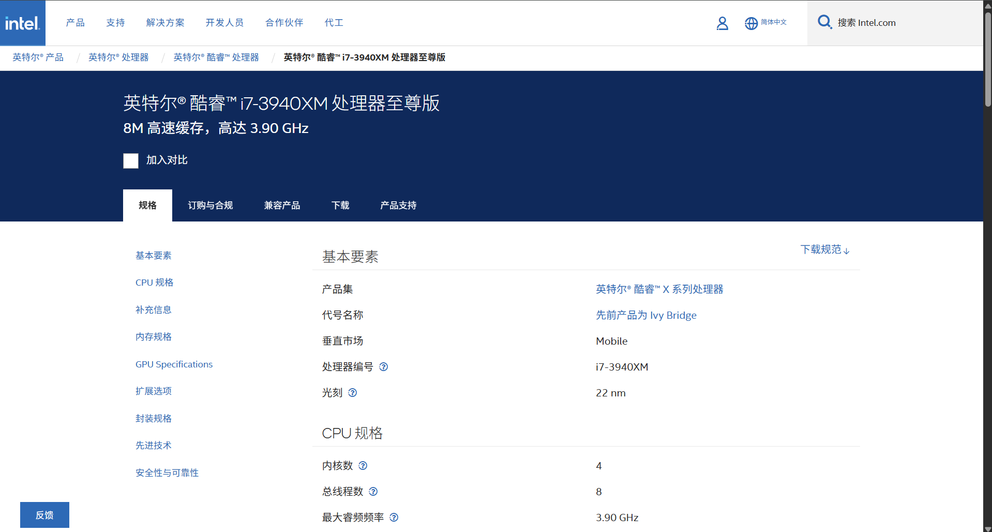Viewport: 992px width, 532px height.
Task: Jump to 扩展选项 in sidebar
Action: coord(154,391)
